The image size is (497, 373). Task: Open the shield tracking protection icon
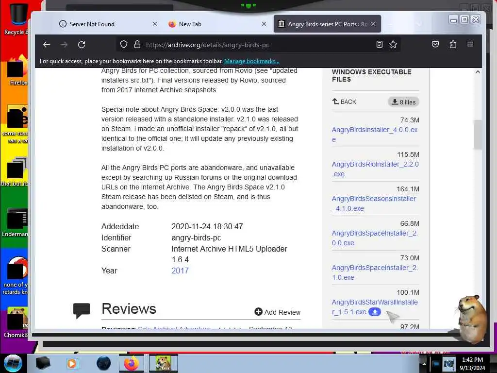tap(124, 44)
